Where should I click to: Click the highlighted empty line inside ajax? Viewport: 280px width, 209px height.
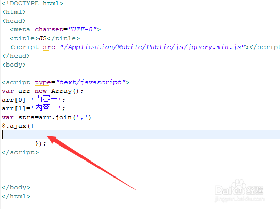pos(141,134)
